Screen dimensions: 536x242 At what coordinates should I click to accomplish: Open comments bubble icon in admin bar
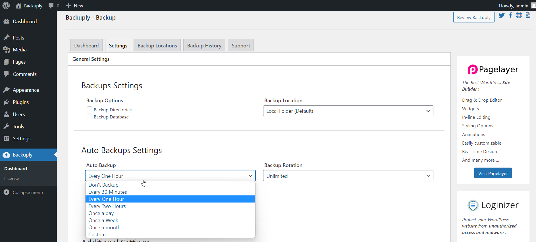[51, 6]
